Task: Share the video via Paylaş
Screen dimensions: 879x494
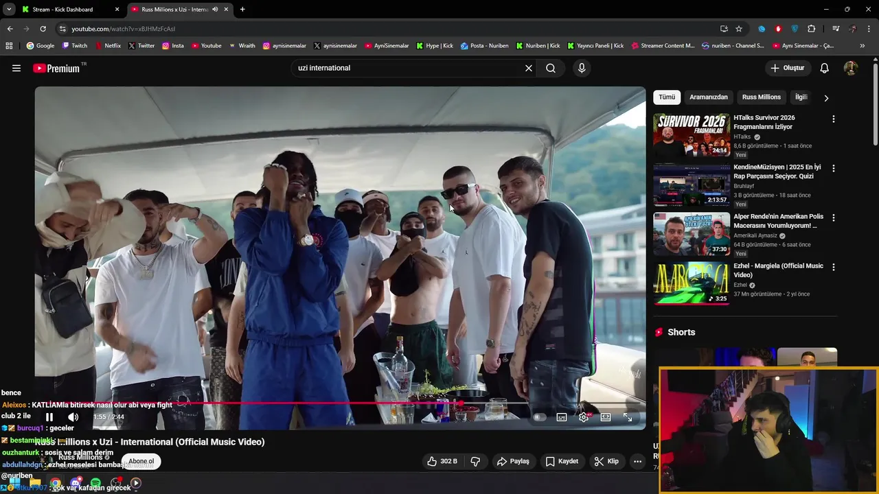Action: coord(513,461)
